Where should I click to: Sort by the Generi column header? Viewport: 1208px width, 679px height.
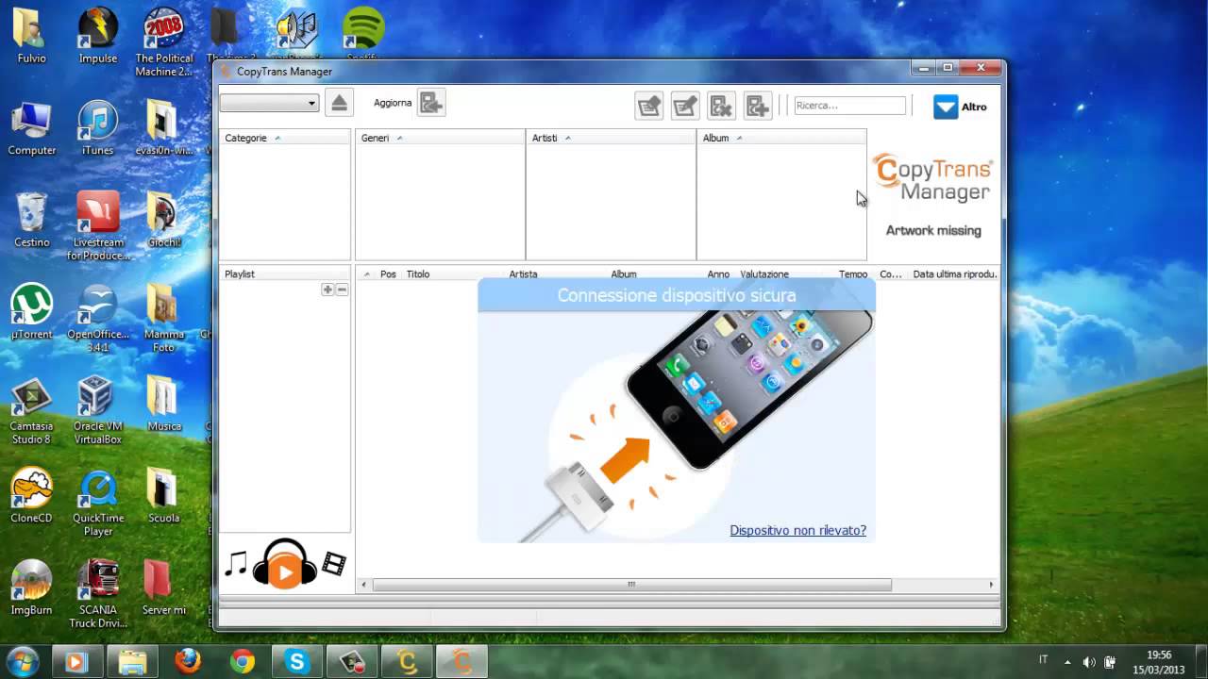click(x=440, y=138)
